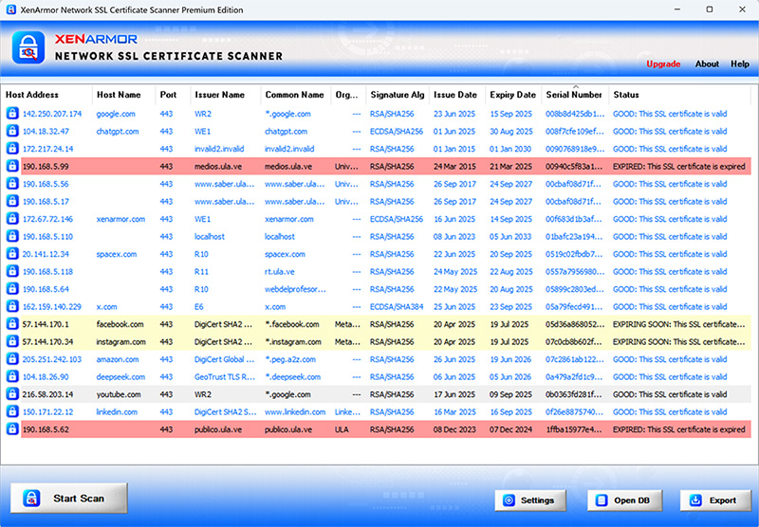The width and height of the screenshot is (759, 527).
Task: Sort by Serial Number column header
Action: [574, 95]
